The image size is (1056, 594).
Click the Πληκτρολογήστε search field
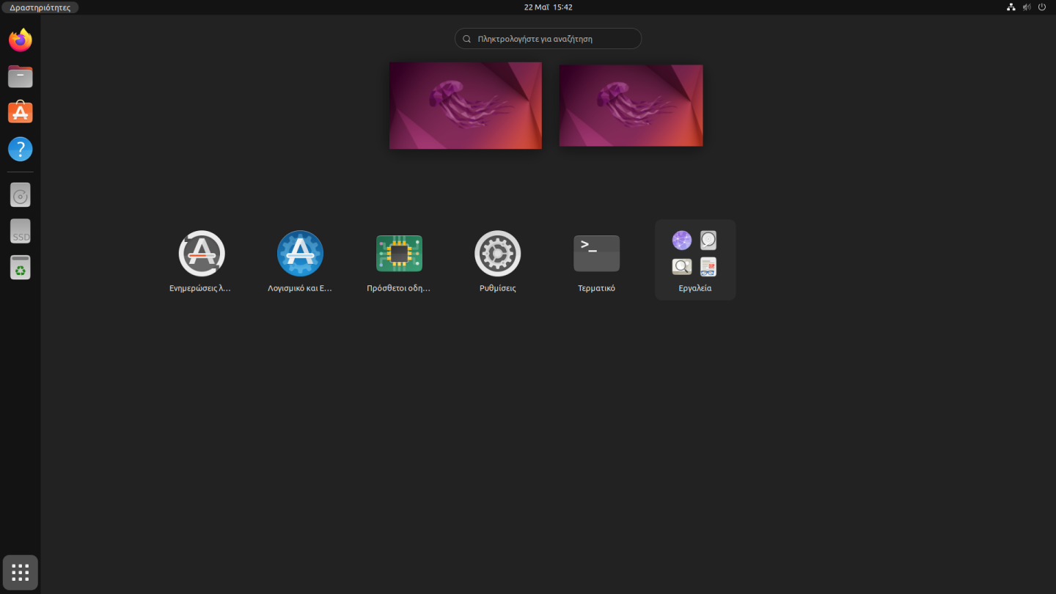[x=548, y=38]
